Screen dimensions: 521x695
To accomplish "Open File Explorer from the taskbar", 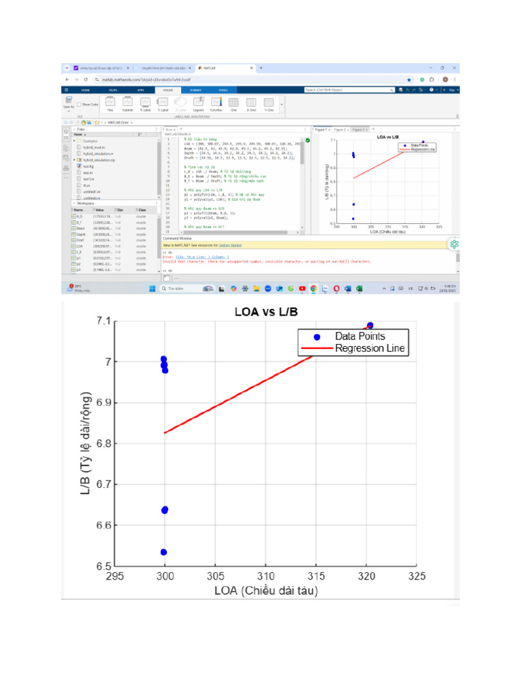I will (256, 288).
